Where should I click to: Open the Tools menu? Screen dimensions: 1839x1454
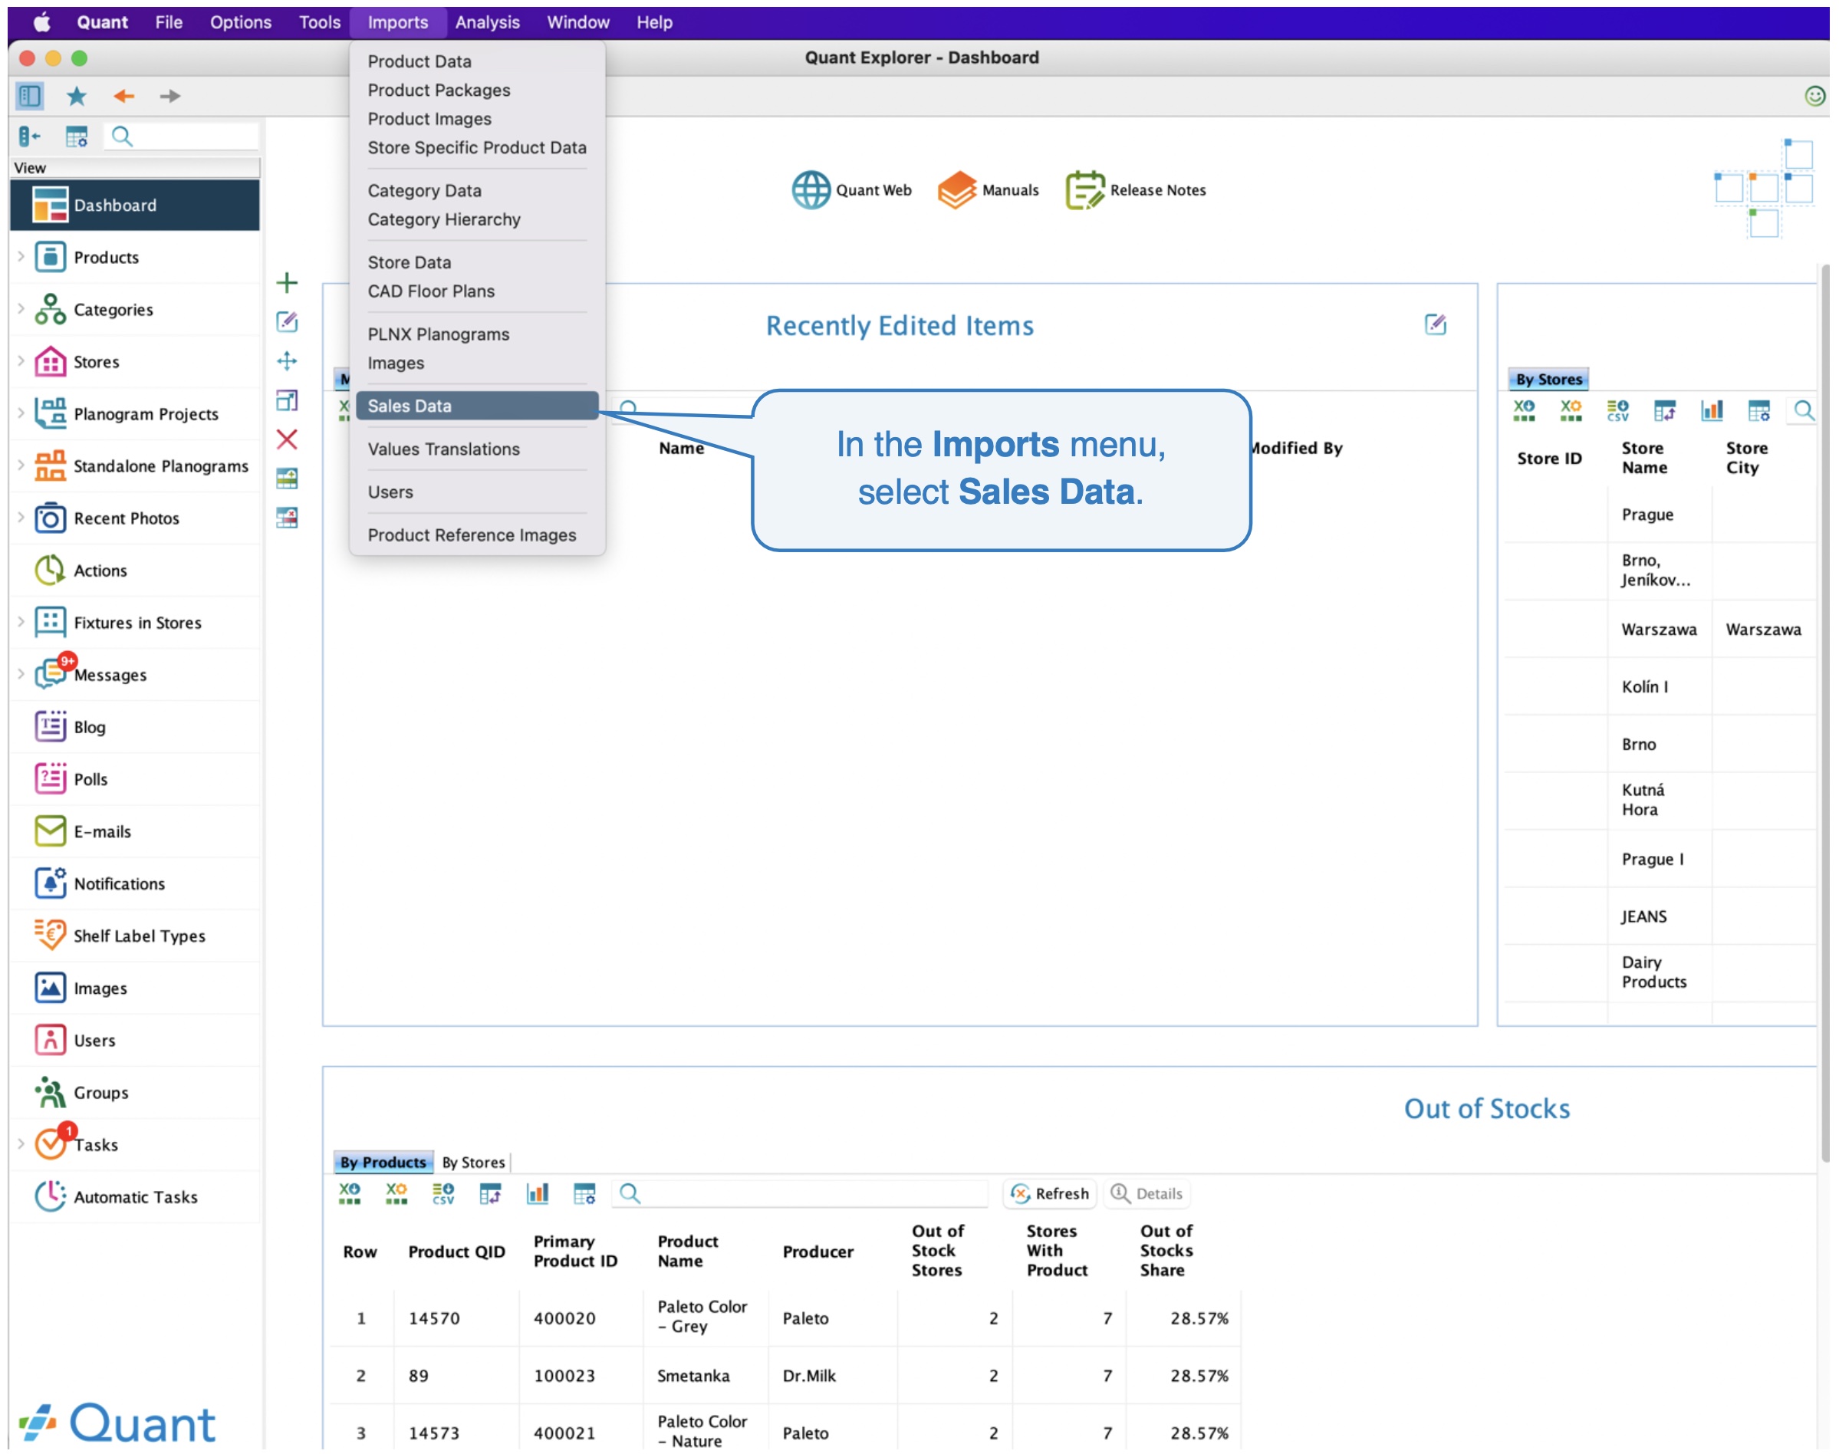tap(319, 22)
